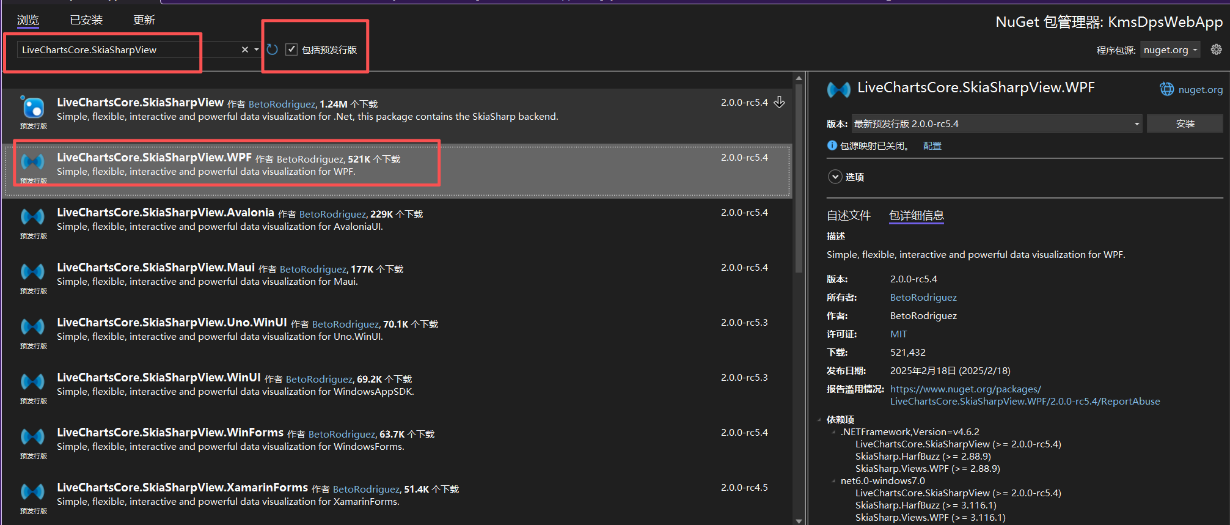
Task: Click the nuget.org globe icon
Action: click(1167, 89)
